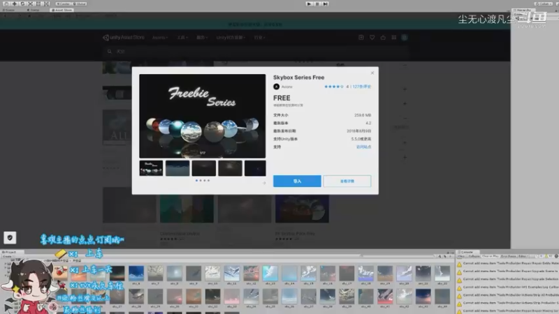Select the Transform tool in Unity toolbar
The image size is (559, 314).
(46, 3)
